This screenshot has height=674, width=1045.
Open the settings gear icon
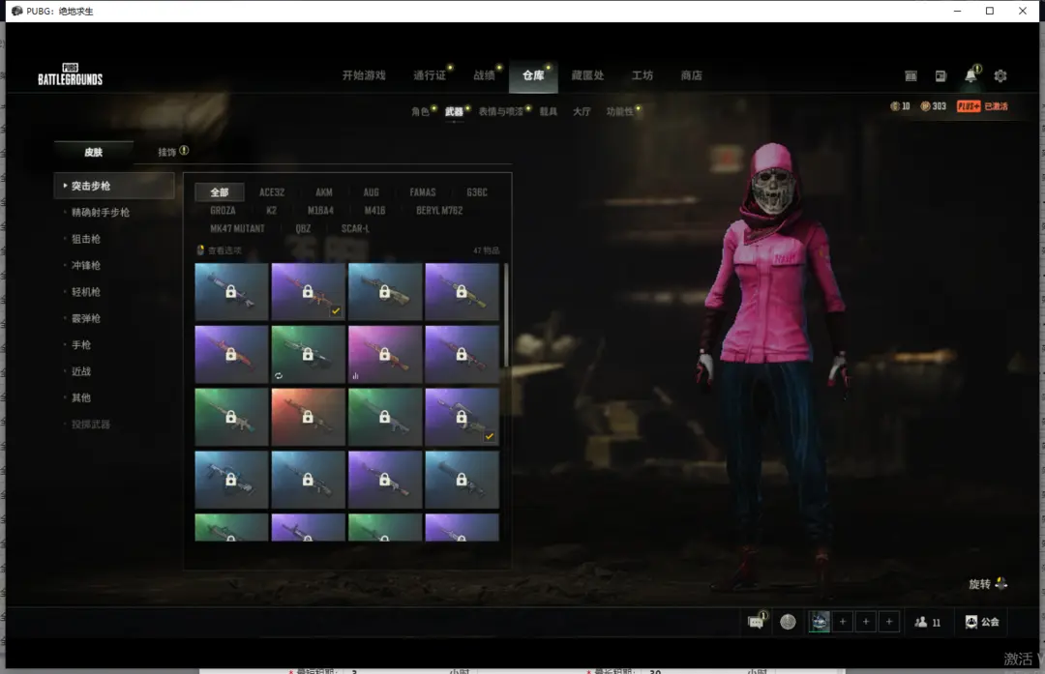tap(1000, 76)
